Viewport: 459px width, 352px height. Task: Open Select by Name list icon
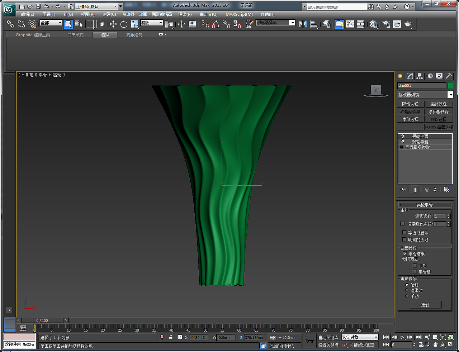point(79,24)
